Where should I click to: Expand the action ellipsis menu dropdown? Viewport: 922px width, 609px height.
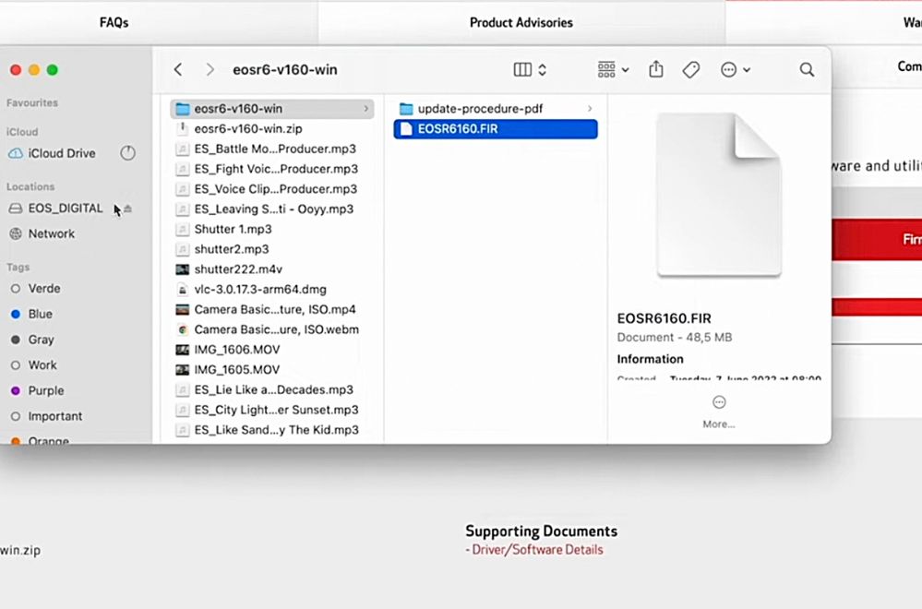(736, 70)
